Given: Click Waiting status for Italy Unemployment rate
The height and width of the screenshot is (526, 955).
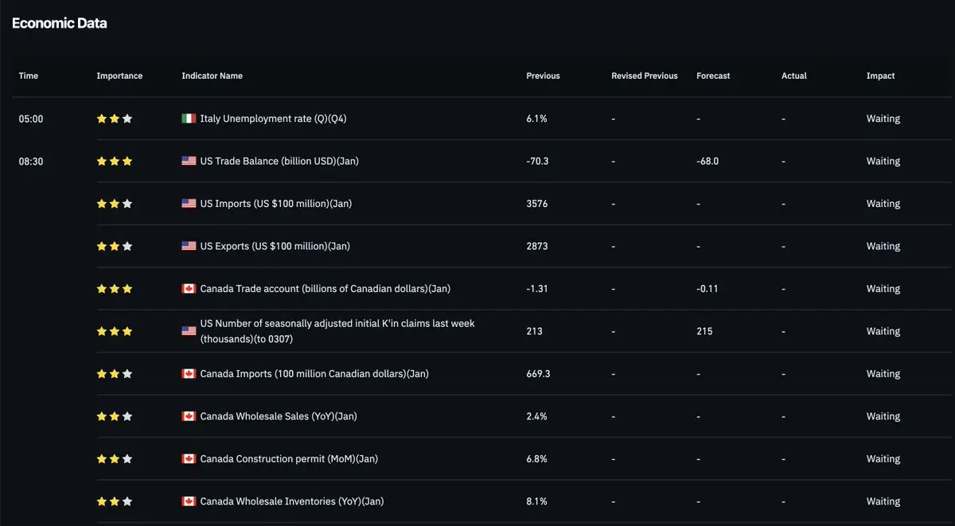Looking at the screenshot, I should (x=883, y=119).
